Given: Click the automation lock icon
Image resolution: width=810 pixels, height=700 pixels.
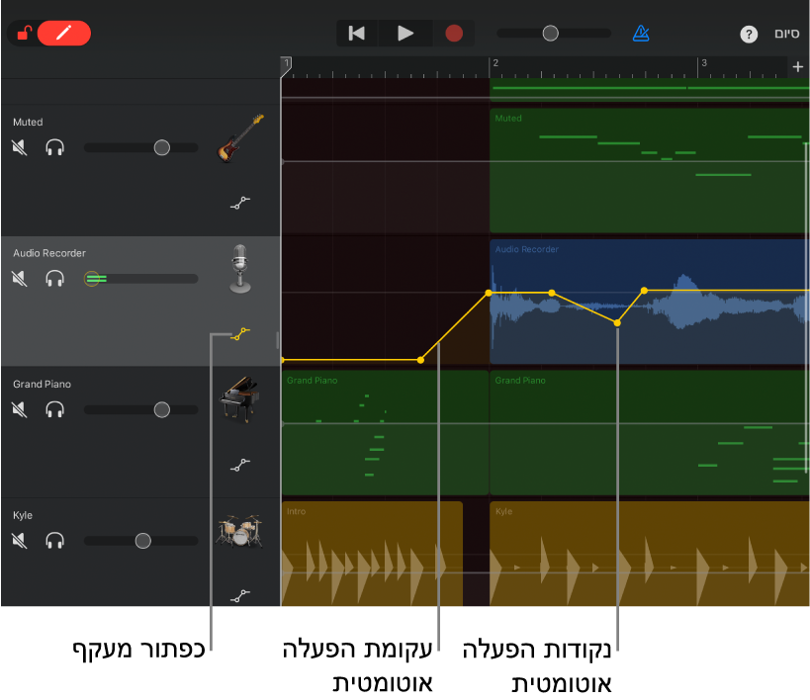Looking at the screenshot, I should point(24,33).
